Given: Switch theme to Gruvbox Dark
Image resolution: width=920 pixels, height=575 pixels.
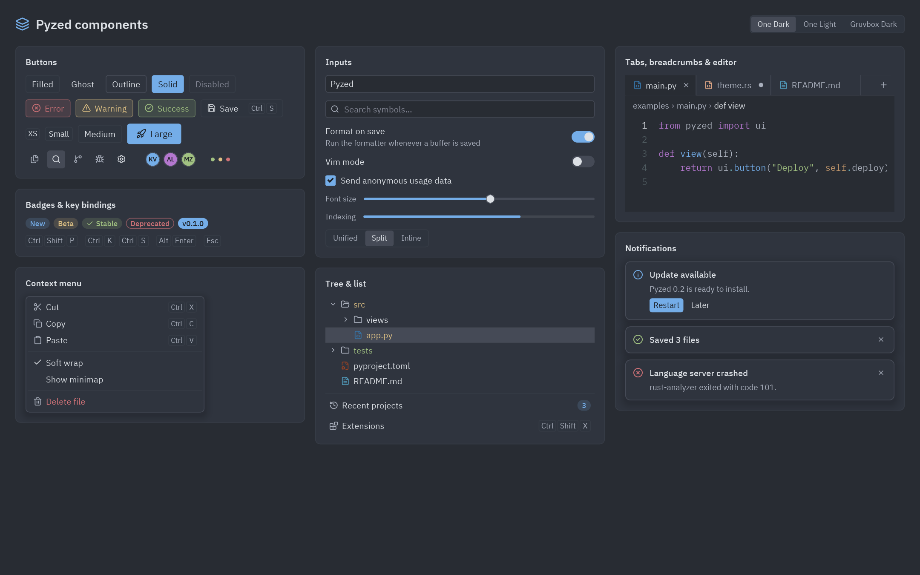Looking at the screenshot, I should pos(873,24).
